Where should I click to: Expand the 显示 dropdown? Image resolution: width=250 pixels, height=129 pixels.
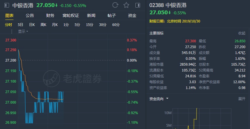tap(23, 32)
